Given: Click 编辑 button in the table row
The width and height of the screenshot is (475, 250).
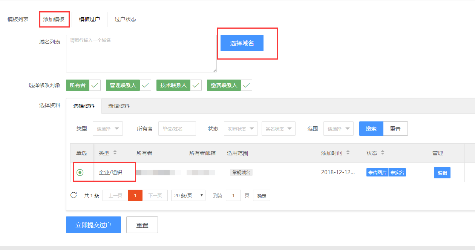Looking at the screenshot, I should (x=442, y=173).
